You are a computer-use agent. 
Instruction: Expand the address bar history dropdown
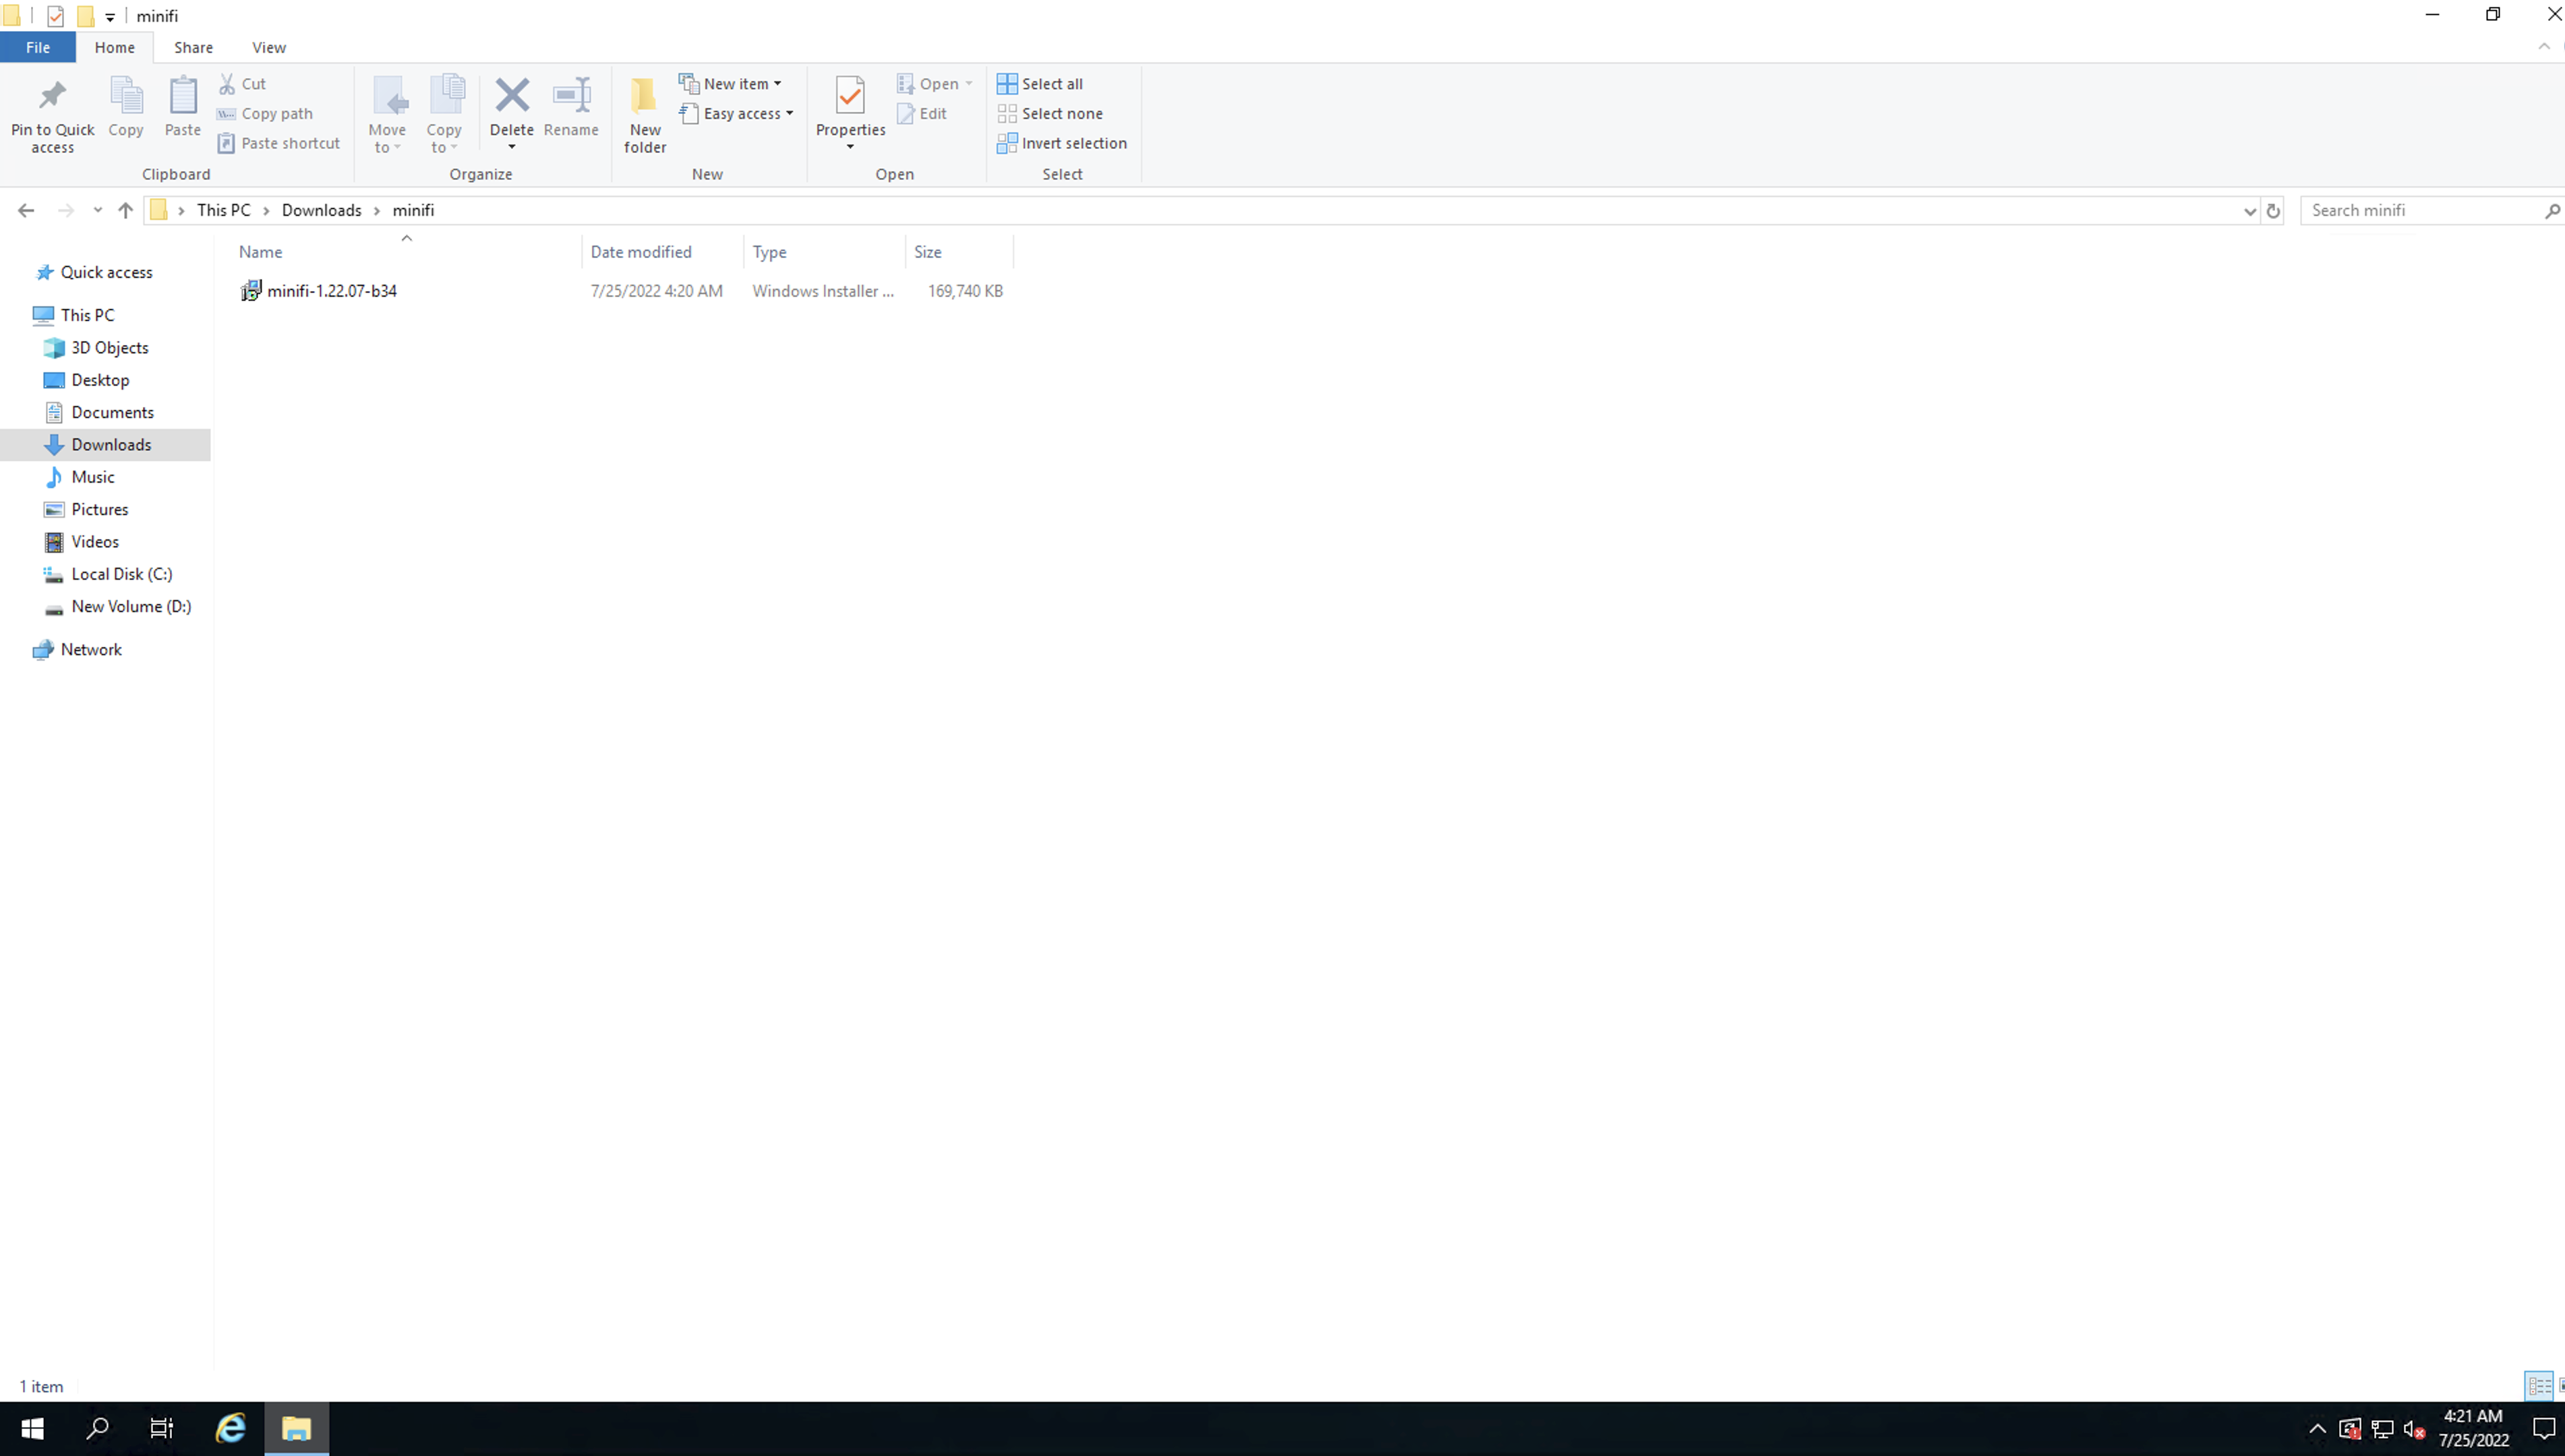(2249, 211)
